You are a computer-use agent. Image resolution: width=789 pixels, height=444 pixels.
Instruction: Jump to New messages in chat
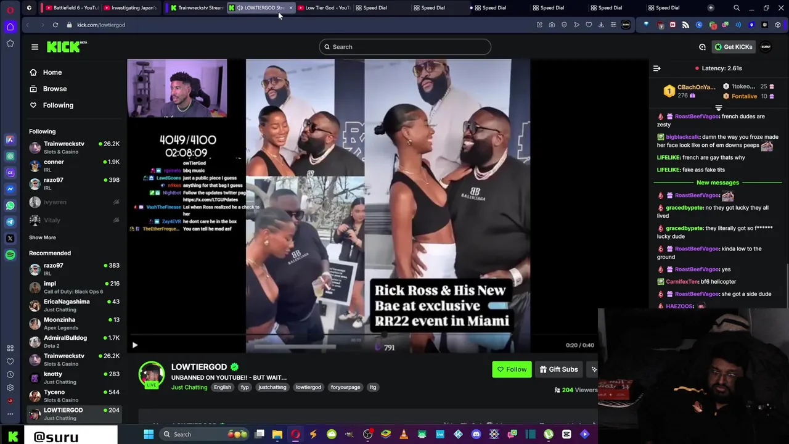coord(717,183)
